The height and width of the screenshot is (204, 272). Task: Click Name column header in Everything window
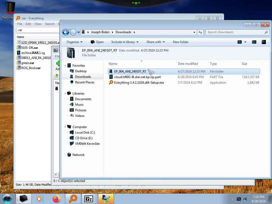(20, 37)
